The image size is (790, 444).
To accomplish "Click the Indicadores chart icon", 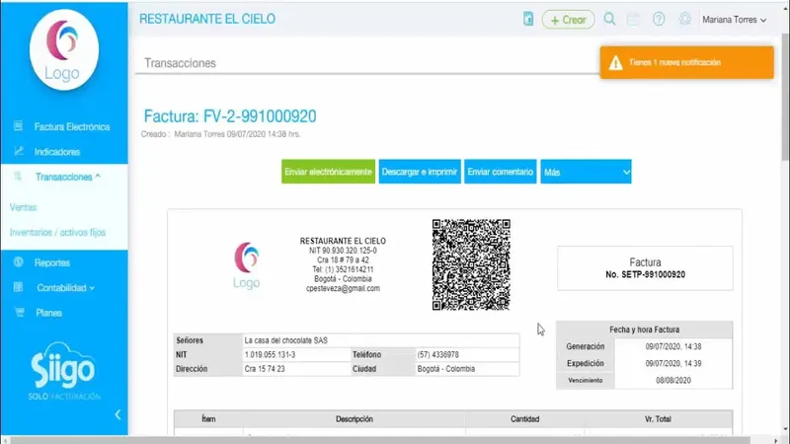I will (19, 151).
